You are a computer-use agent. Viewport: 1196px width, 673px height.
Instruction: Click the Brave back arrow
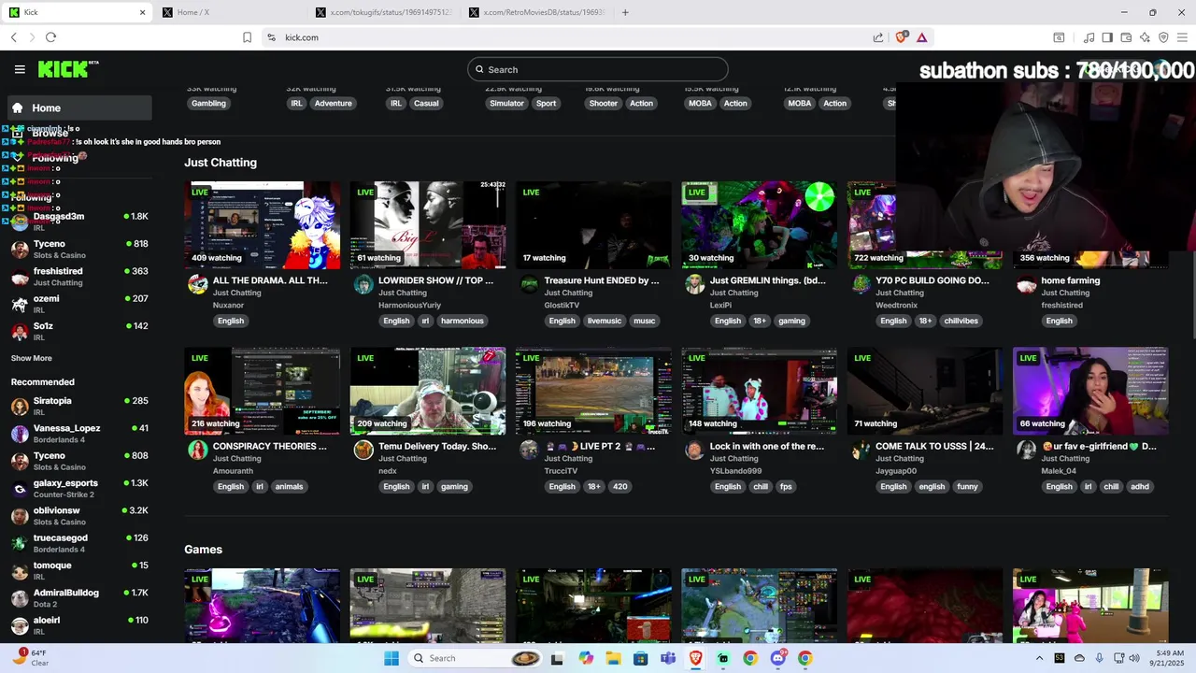[14, 37]
